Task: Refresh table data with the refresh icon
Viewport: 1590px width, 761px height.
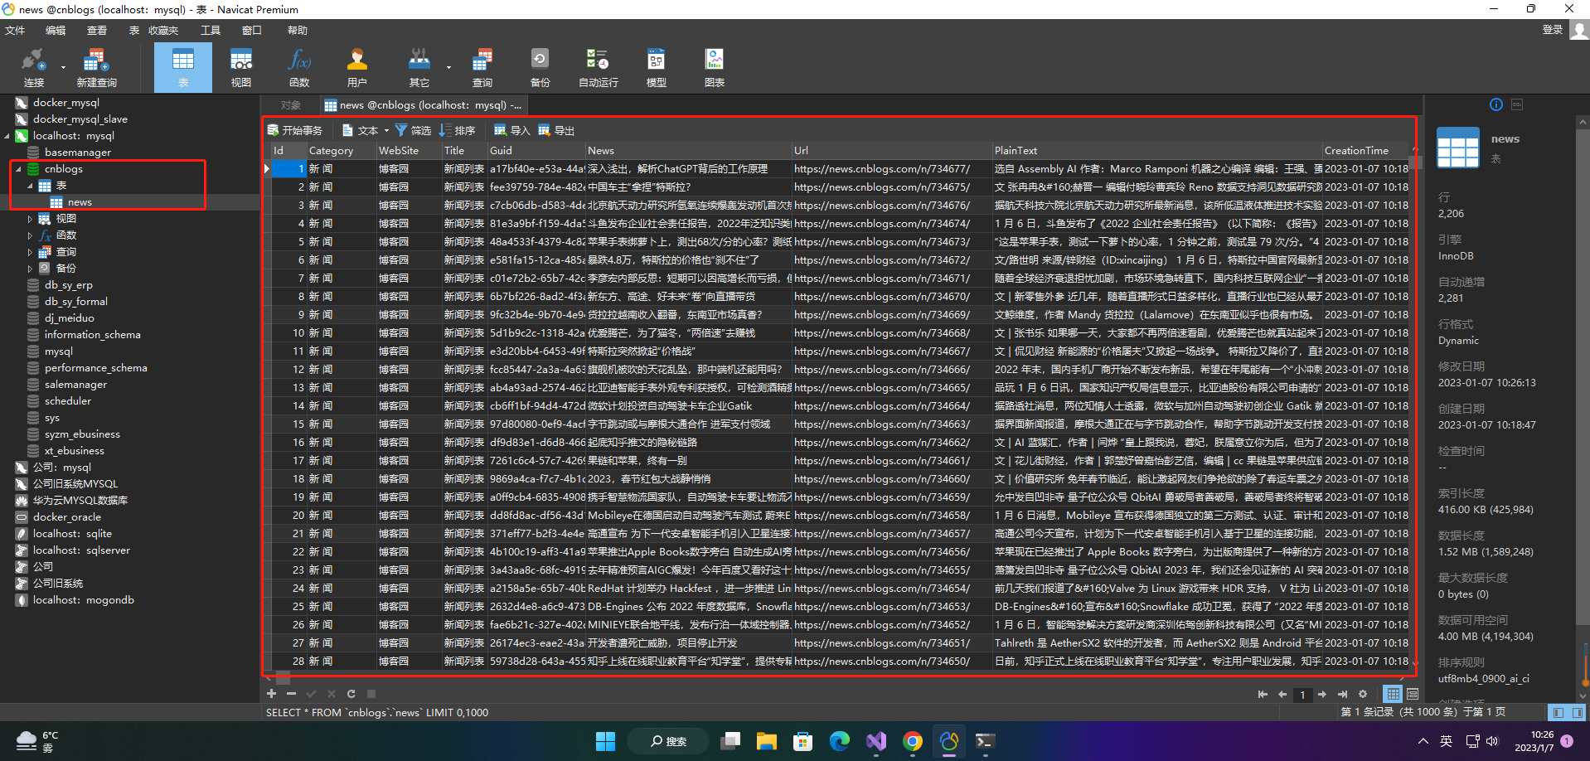Action: [351, 694]
